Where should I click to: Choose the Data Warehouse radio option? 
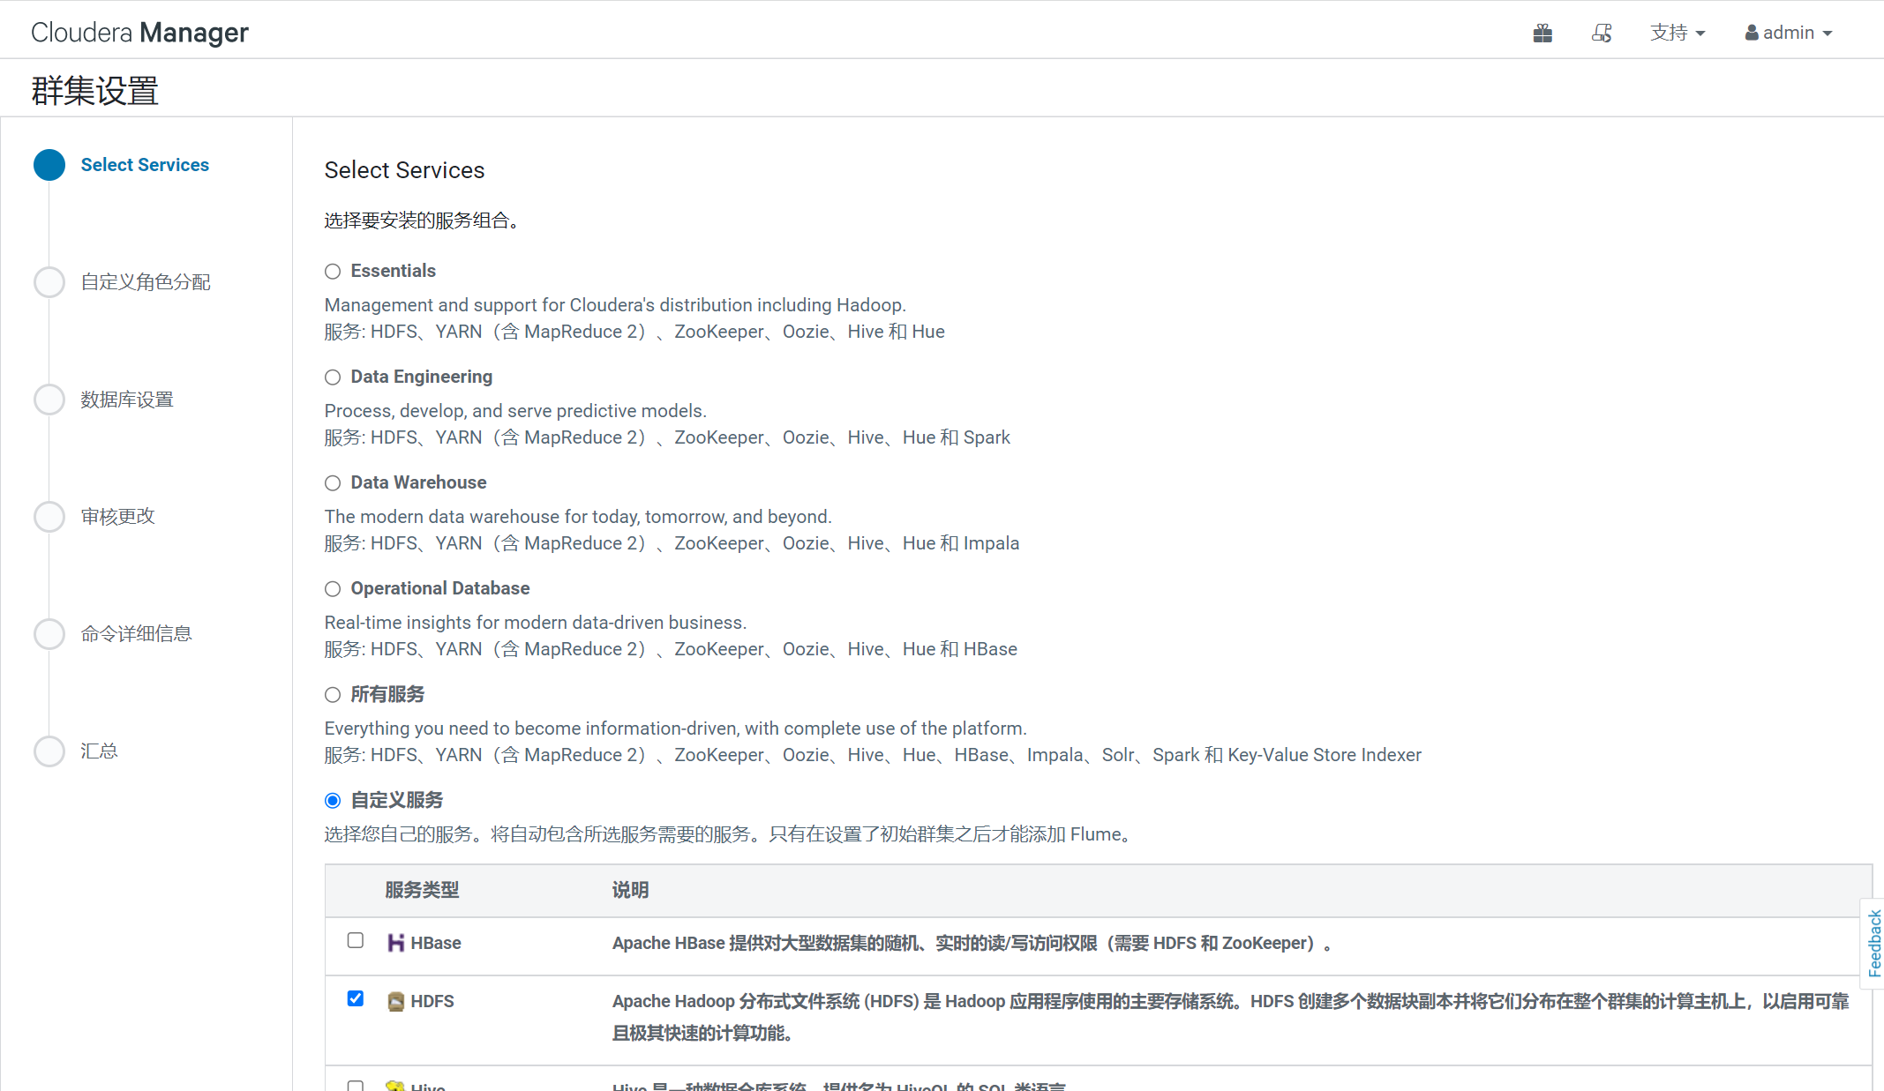point(333,483)
